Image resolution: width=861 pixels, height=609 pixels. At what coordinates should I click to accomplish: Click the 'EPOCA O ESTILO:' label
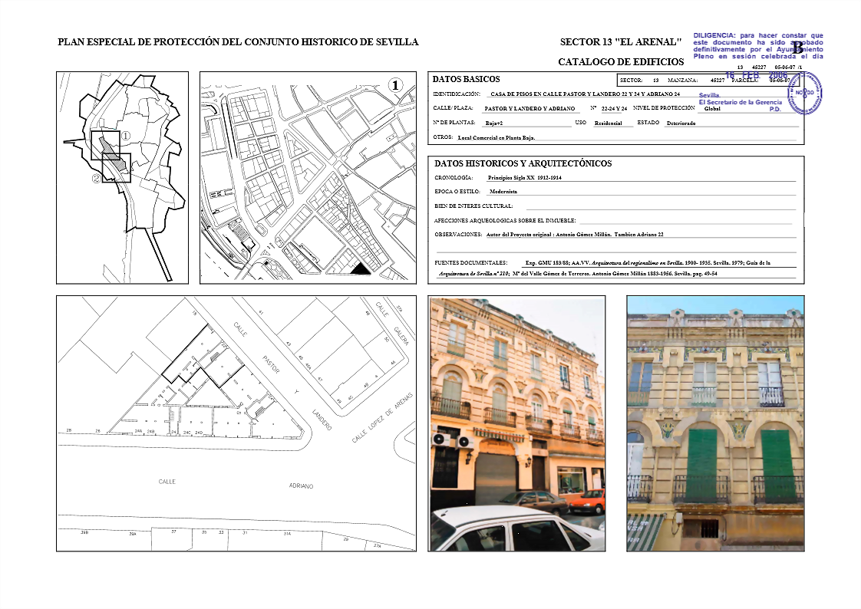[457, 192]
